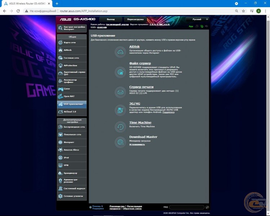
Task: Select the USB-приложение menu item
Action: (x=72, y=104)
